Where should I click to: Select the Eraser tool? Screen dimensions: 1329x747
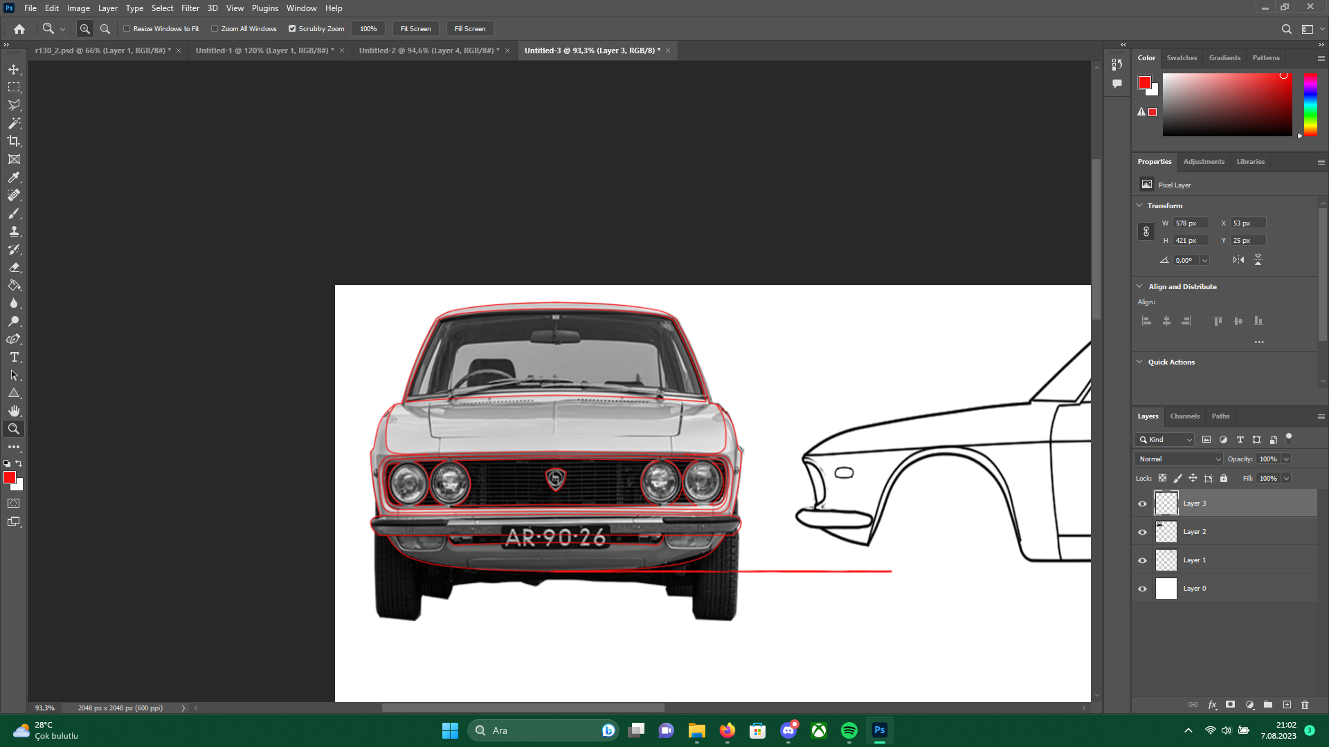pos(14,267)
